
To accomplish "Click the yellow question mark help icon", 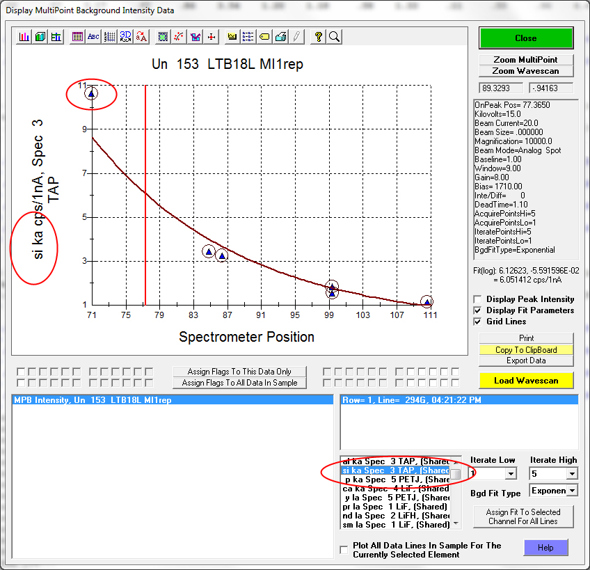I will pyautogui.click(x=319, y=36).
